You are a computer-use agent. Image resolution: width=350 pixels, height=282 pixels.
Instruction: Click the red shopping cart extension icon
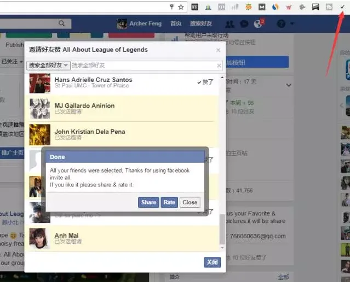(289, 7)
